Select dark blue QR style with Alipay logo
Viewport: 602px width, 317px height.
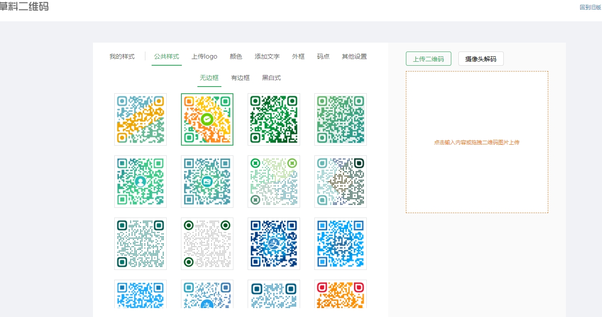click(x=274, y=244)
